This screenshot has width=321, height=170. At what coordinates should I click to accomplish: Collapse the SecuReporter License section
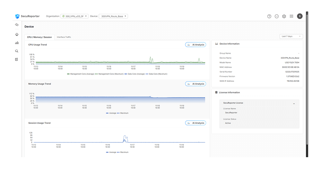click(x=294, y=104)
